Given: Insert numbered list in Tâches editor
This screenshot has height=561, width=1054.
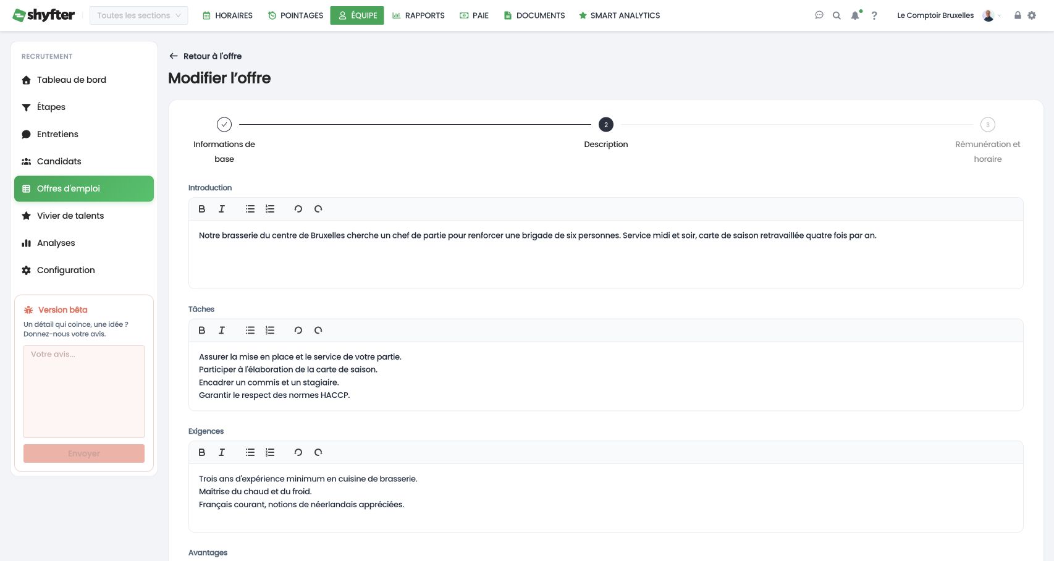Looking at the screenshot, I should tap(270, 331).
